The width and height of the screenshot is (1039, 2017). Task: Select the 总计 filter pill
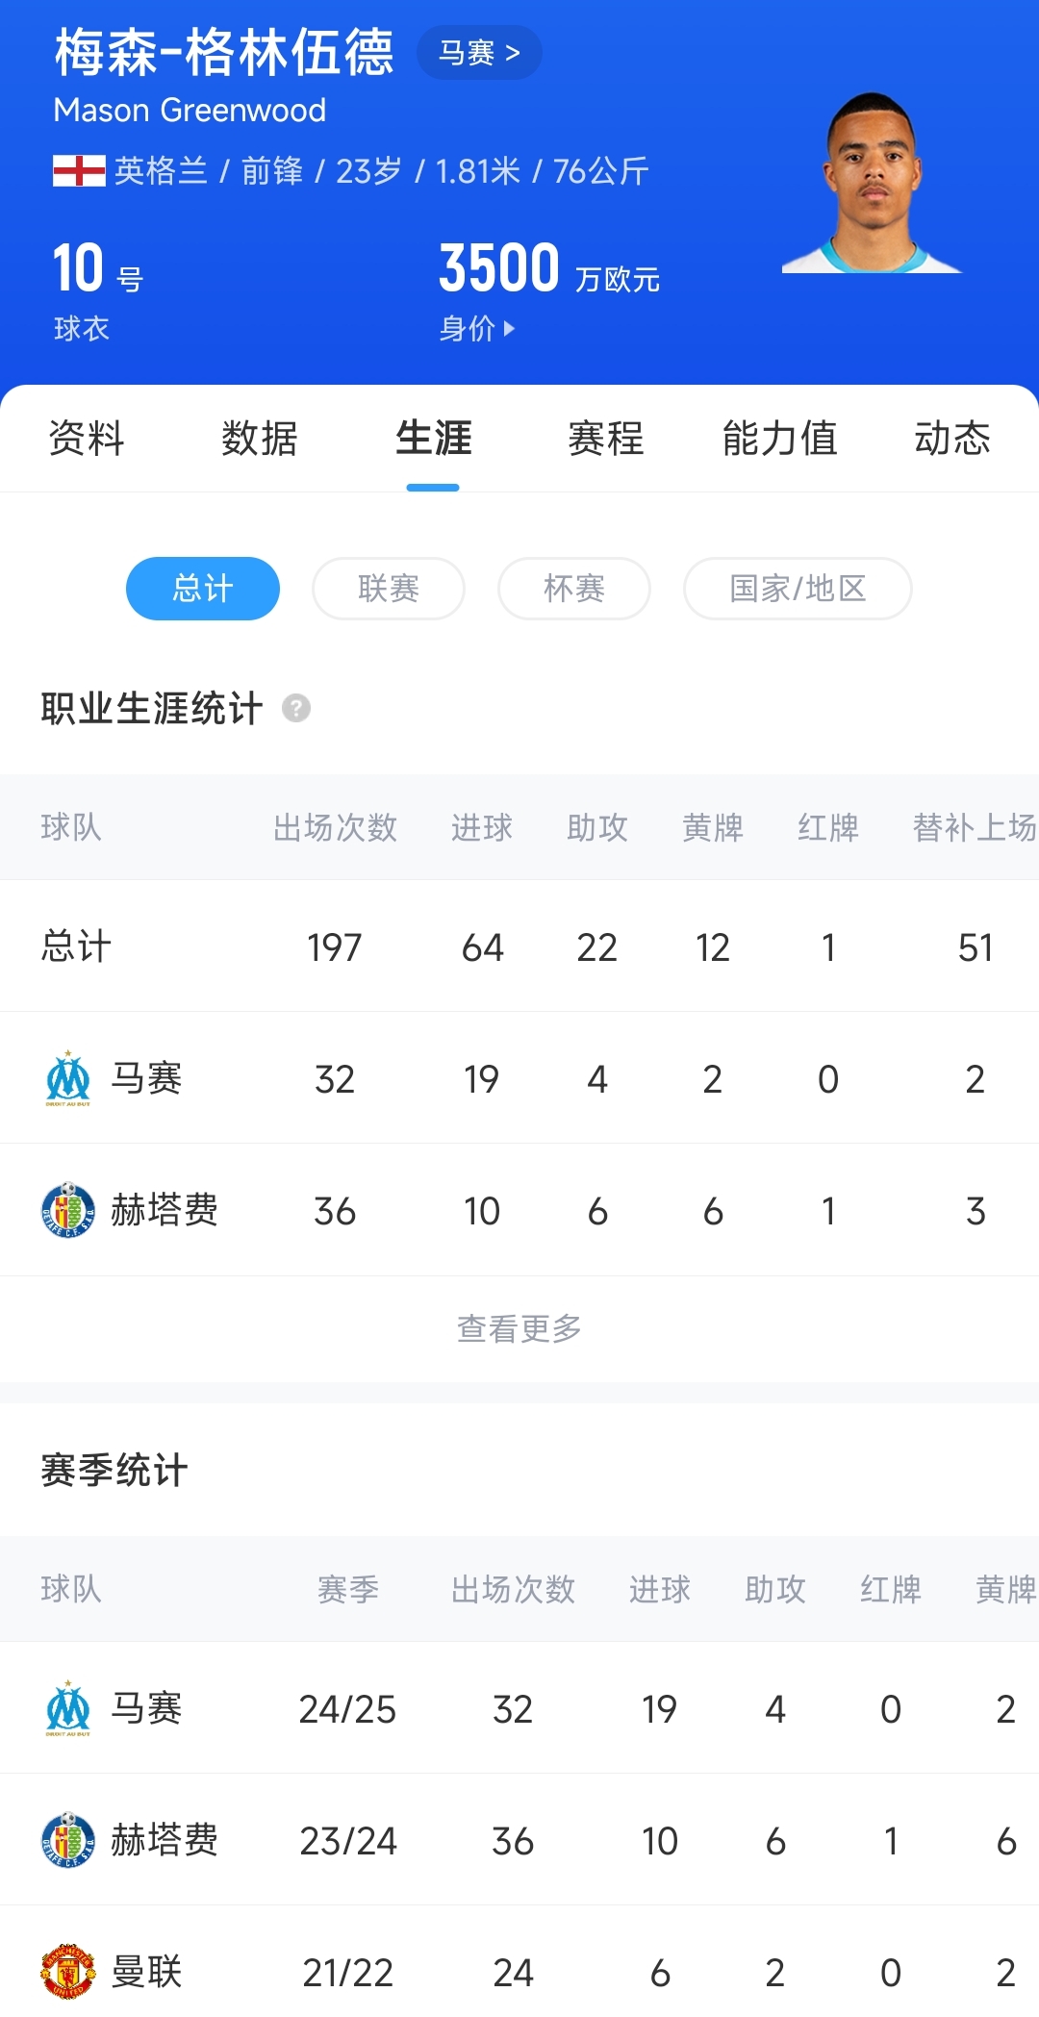[x=203, y=589]
